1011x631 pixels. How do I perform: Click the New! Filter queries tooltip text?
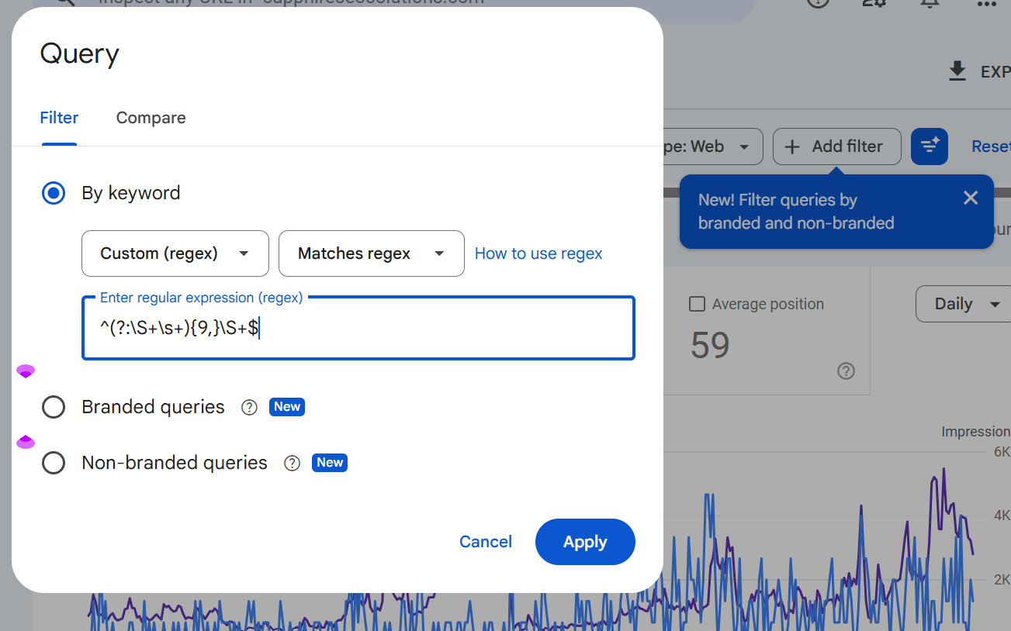pyautogui.click(x=796, y=212)
